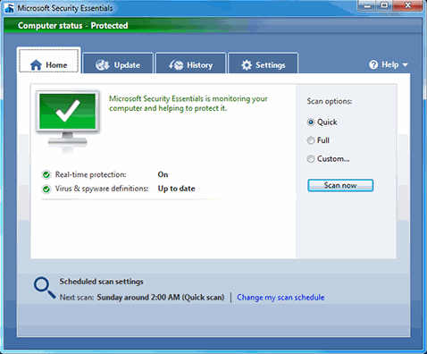The height and width of the screenshot is (354, 427).
Task: Expand the Help dropdown arrow
Action: 405,64
